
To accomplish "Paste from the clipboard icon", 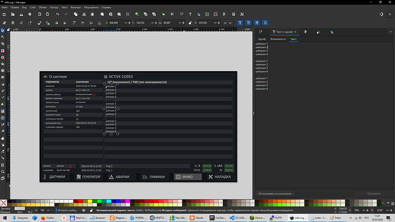I will point(92,14).
